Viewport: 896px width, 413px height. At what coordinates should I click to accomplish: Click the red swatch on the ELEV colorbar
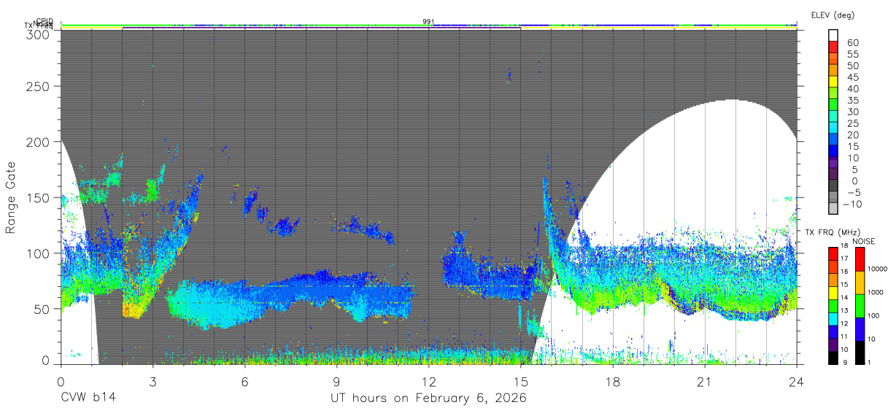click(x=834, y=47)
